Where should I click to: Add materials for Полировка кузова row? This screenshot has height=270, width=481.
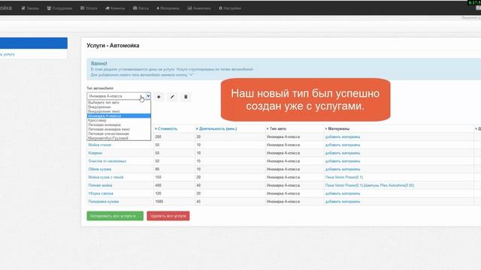(343, 202)
